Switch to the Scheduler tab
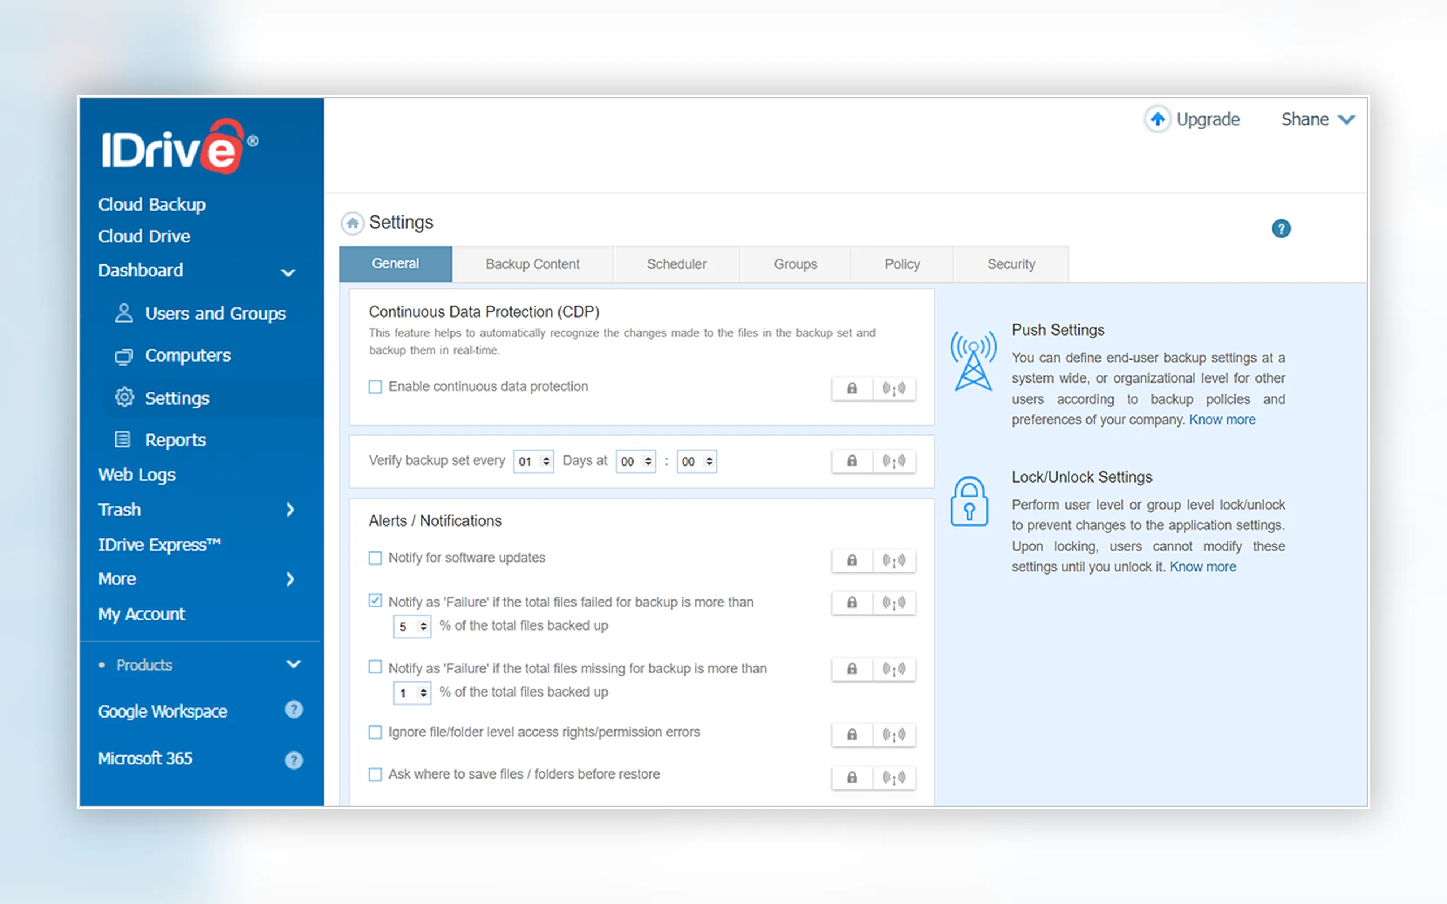Screen dimensions: 1447x904 676,264
